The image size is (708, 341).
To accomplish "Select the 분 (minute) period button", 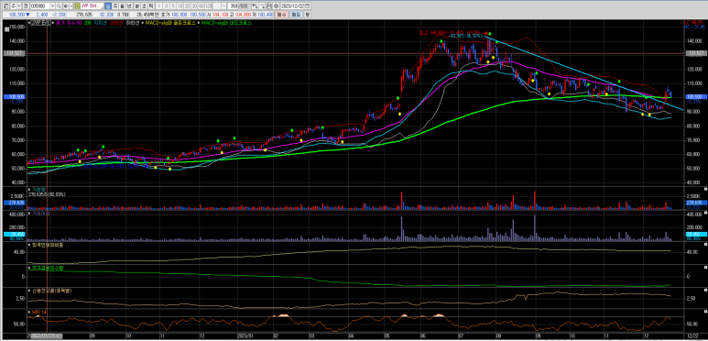I will click(x=137, y=5).
